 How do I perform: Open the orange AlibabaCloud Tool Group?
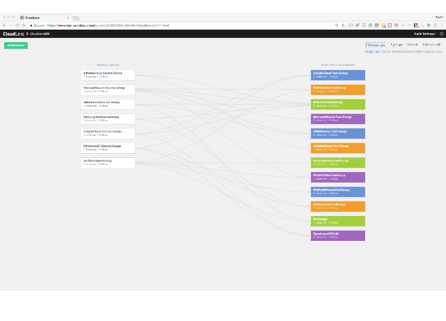tap(338, 148)
